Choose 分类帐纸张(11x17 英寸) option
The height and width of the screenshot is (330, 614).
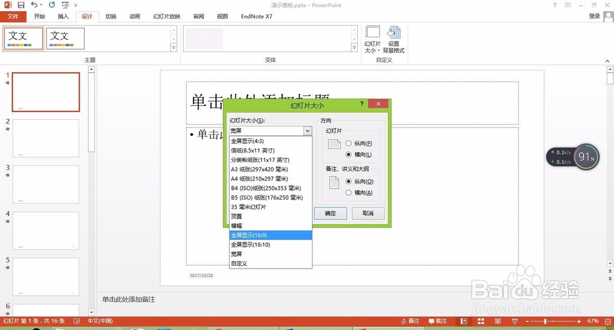271,160
